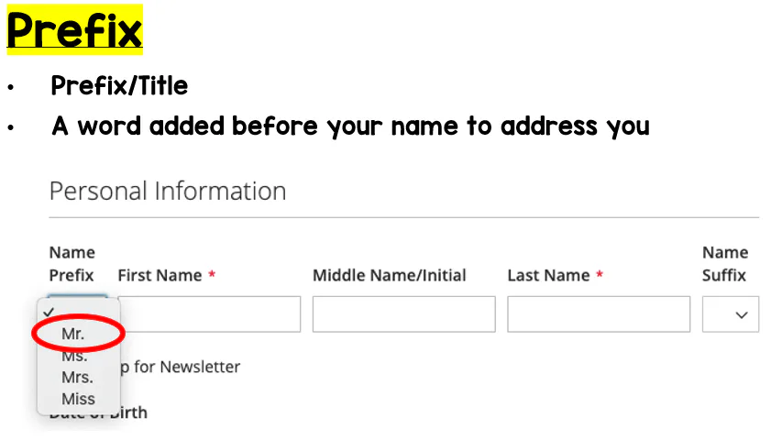Image resolution: width=782 pixels, height=440 pixels.
Task: Click the "Personal Information" heading
Action: pyautogui.click(x=168, y=191)
